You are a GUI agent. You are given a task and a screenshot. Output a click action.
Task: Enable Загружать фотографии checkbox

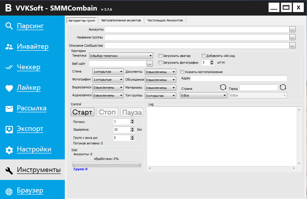click(160, 63)
